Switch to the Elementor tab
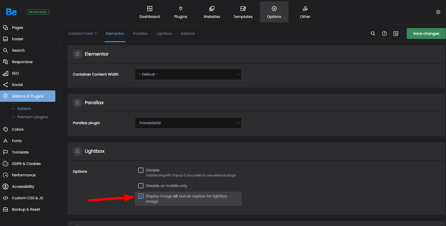Image resolution: width=446 pixels, height=226 pixels. pos(115,34)
